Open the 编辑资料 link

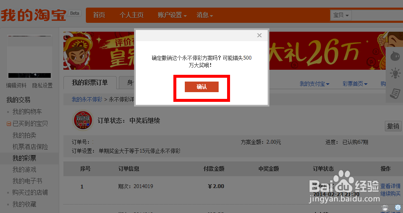click(x=16, y=85)
